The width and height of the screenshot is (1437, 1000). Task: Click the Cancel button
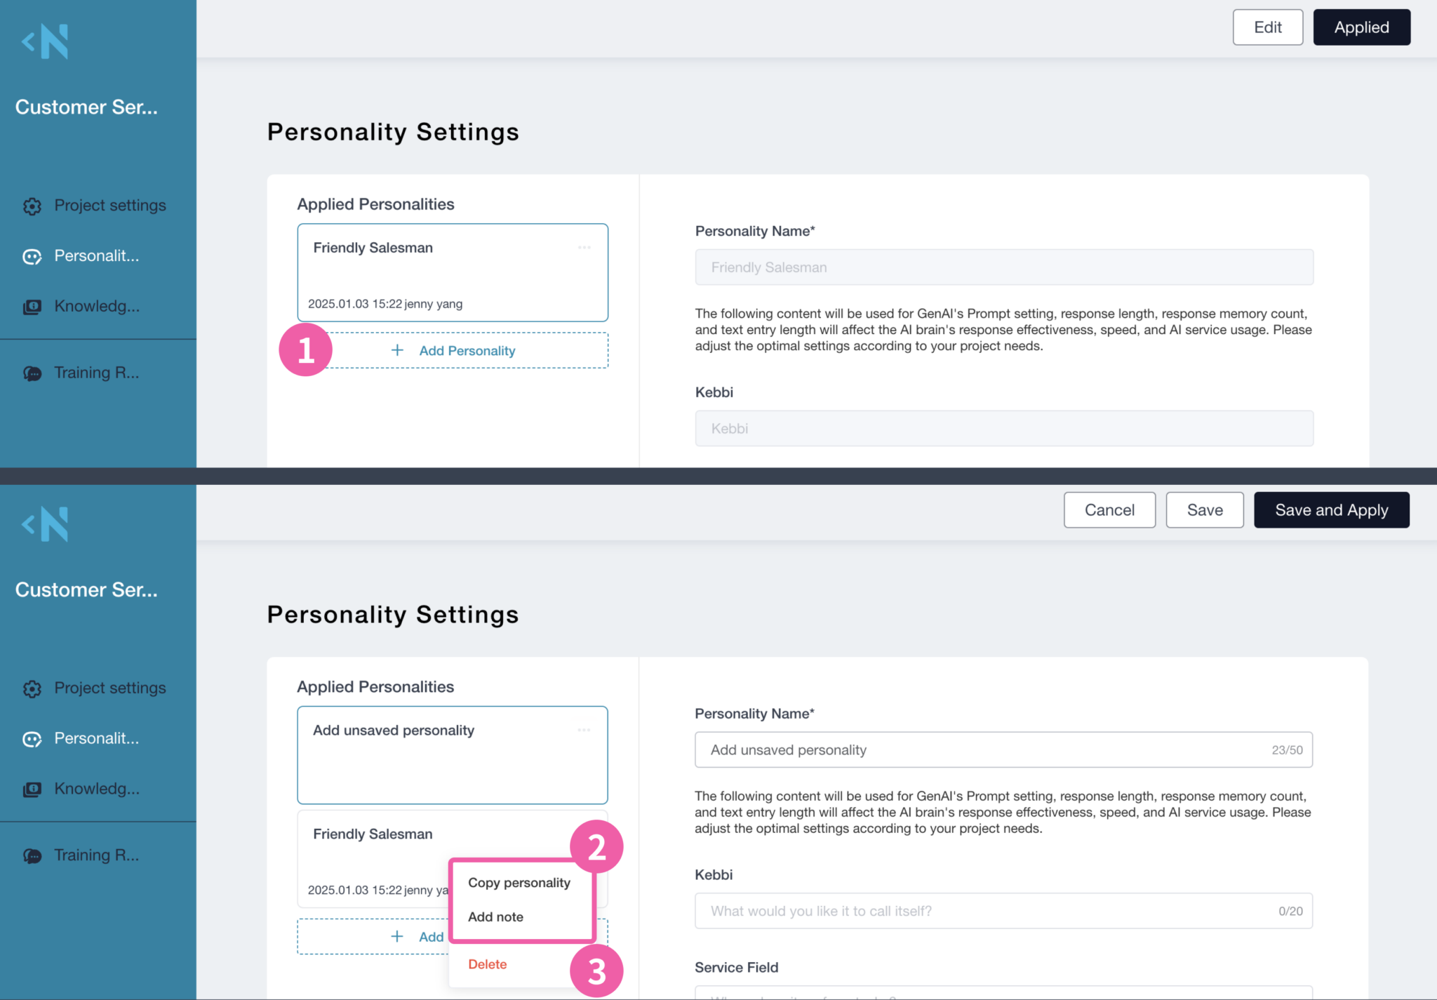[x=1109, y=510]
